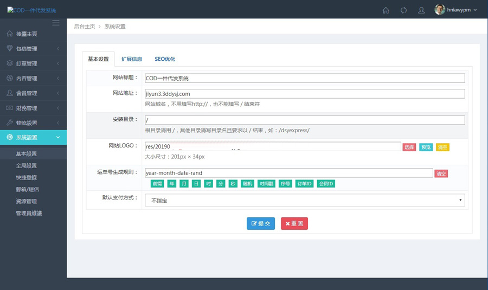Click the 网站标题 text input field
This screenshot has width=488, height=290.
(304, 78)
